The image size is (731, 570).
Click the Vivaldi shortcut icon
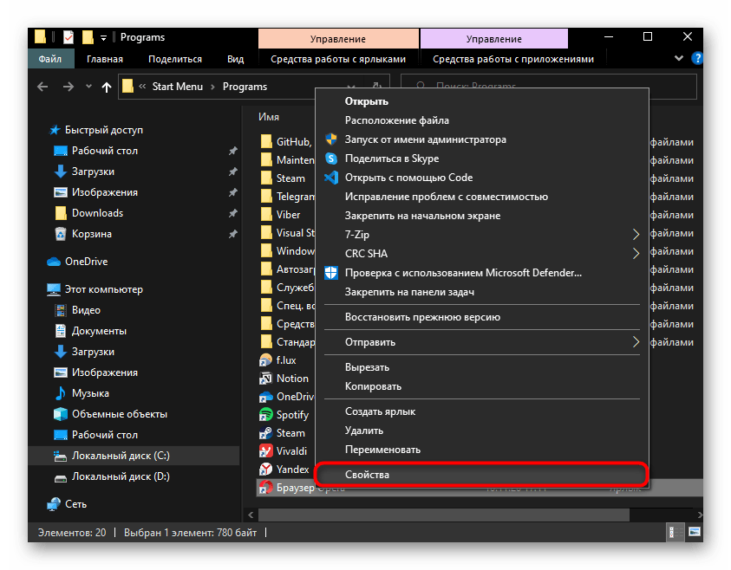pyautogui.click(x=265, y=450)
